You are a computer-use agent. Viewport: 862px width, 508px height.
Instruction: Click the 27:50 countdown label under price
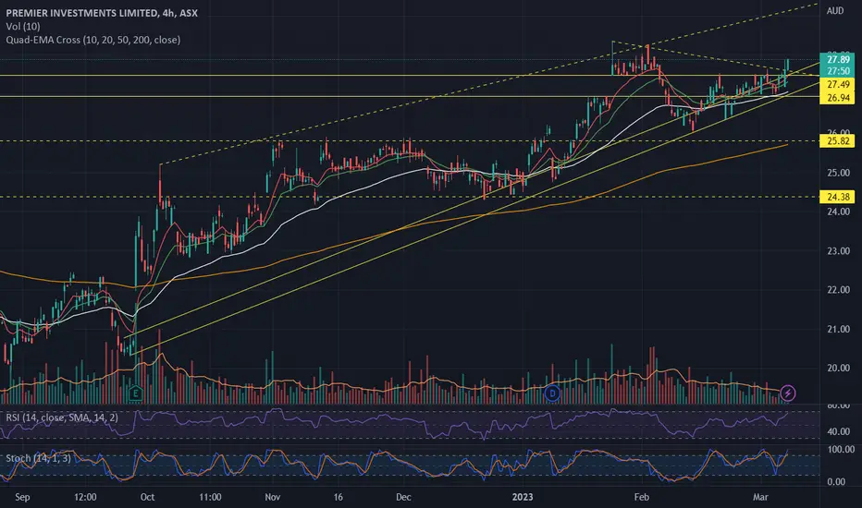pyautogui.click(x=837, y=71)
